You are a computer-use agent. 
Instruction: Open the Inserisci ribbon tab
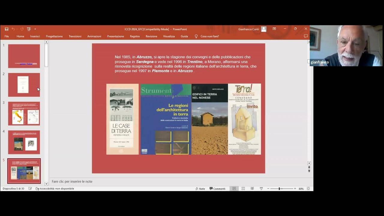tap(35, 36)
